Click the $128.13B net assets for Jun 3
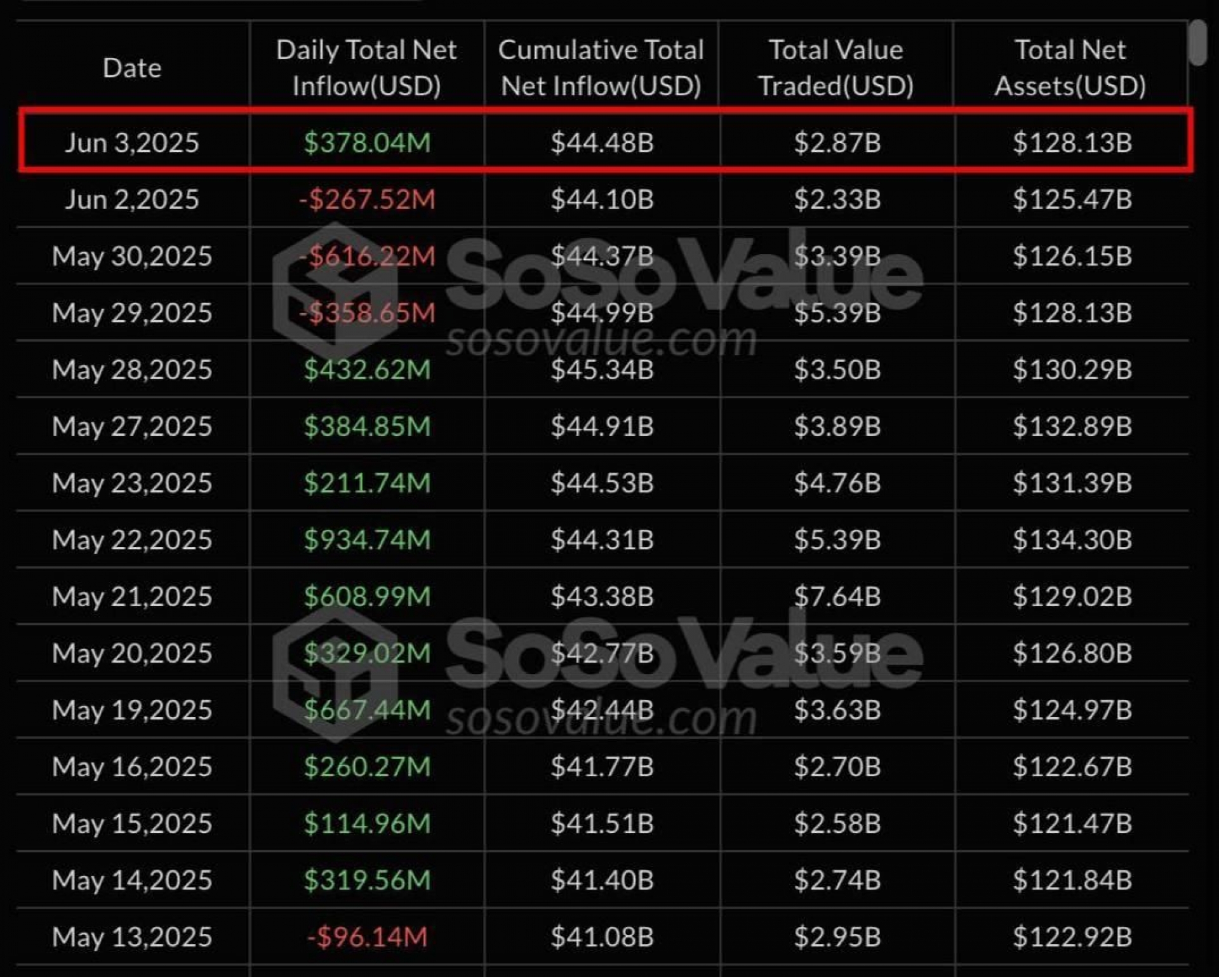This screenshot has height=977, width=1219. (x=1072, y=142)
